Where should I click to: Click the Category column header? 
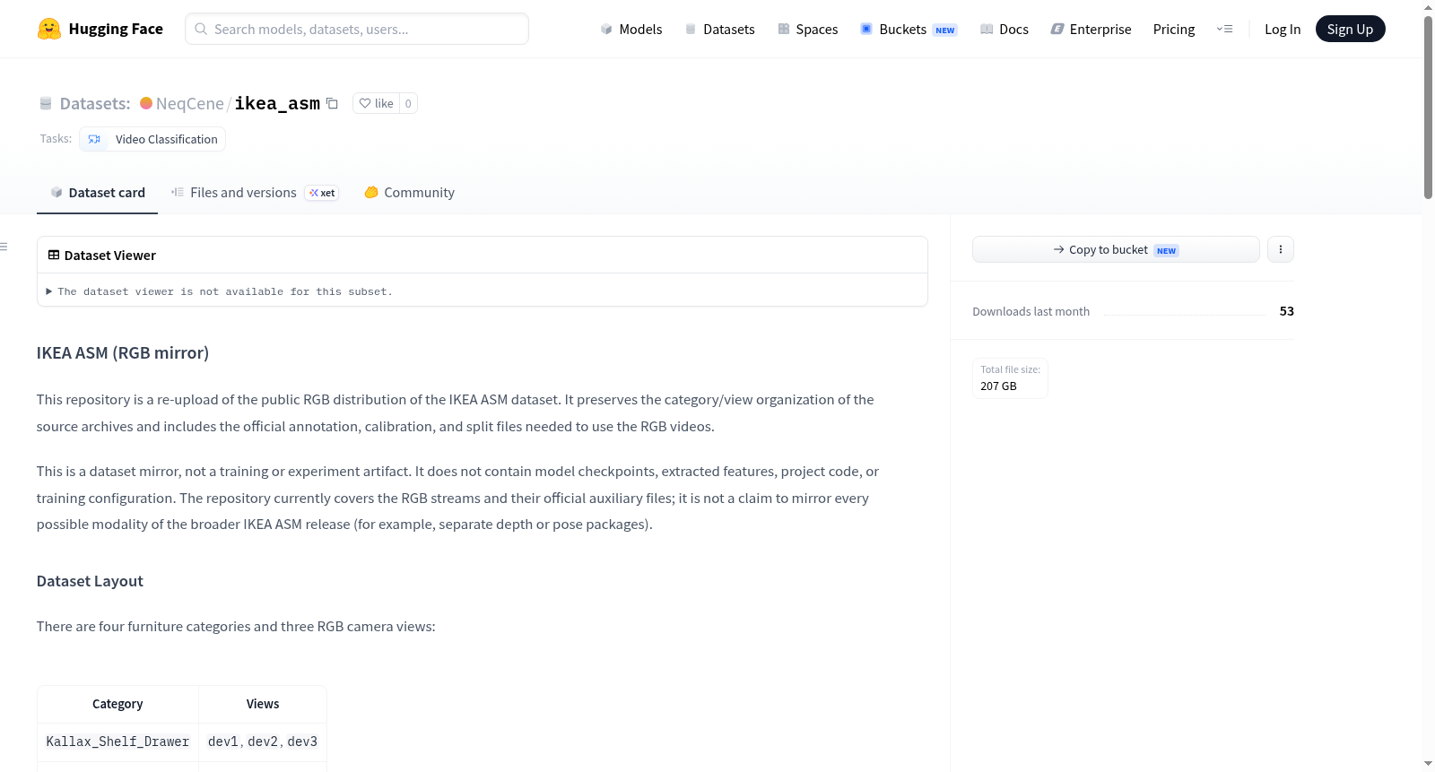[117, 704]
